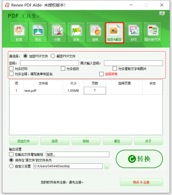Click the 选择页面 cell of text.pdf

(x=124, y=90)
